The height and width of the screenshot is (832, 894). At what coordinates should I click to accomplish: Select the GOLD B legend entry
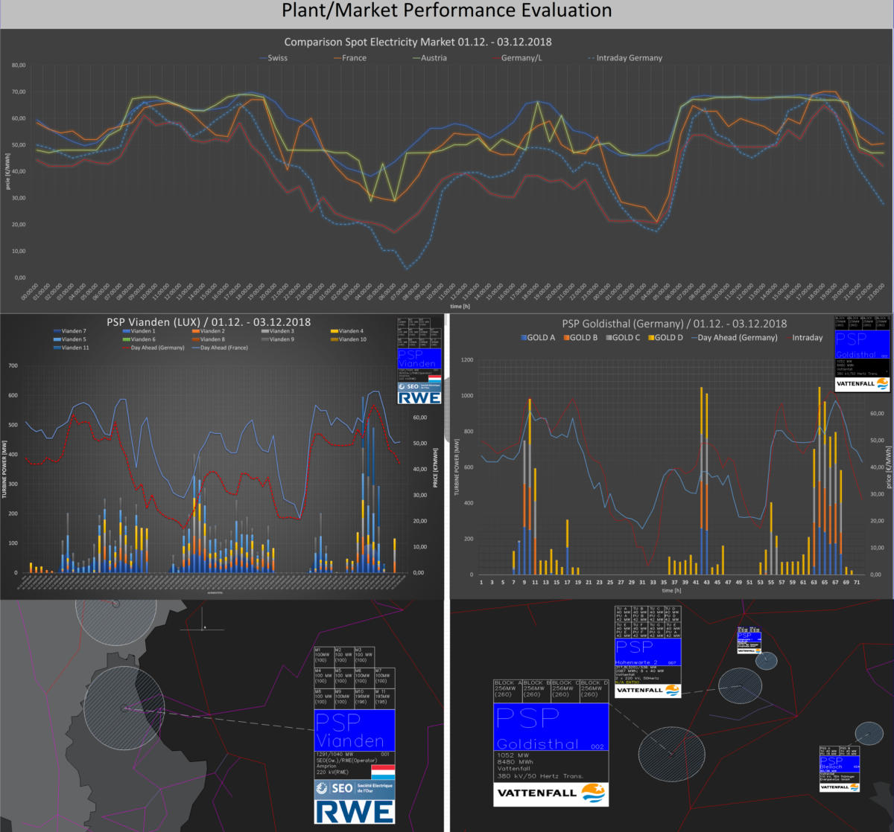[579, 338]
